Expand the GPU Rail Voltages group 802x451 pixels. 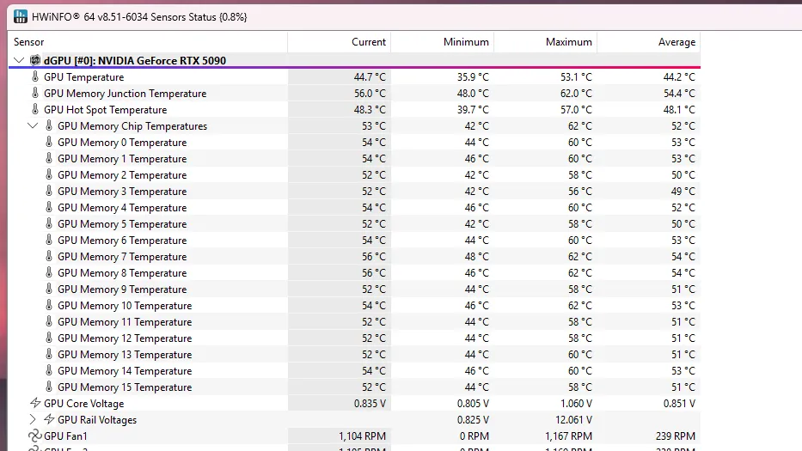click(33, 419)
